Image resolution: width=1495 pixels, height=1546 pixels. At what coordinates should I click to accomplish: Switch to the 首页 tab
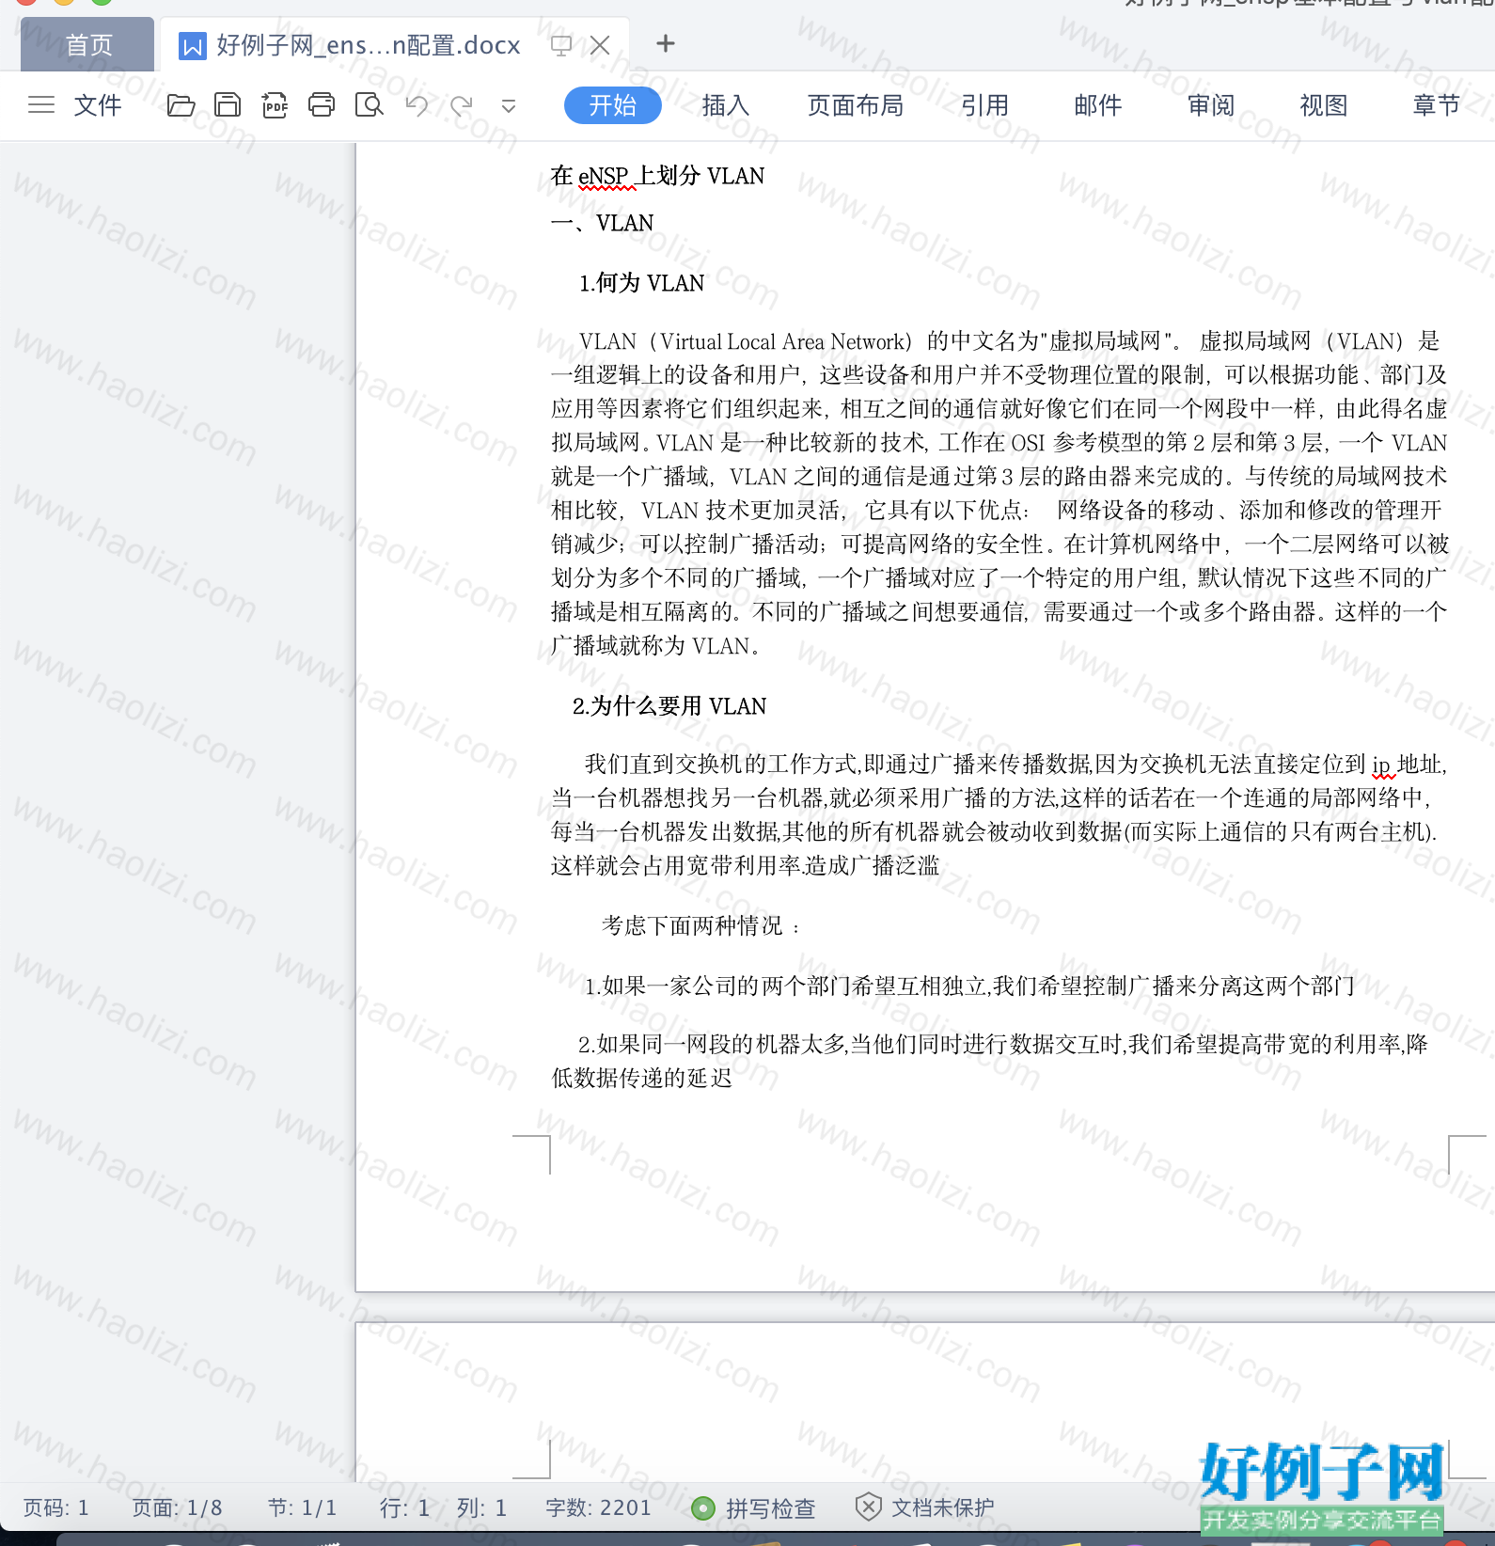click(x=88, y=44)
